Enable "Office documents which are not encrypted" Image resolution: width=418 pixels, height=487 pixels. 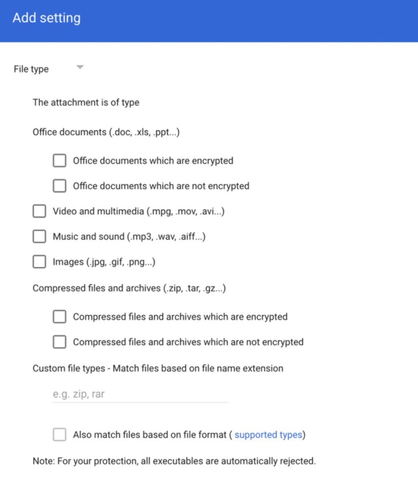59,186
